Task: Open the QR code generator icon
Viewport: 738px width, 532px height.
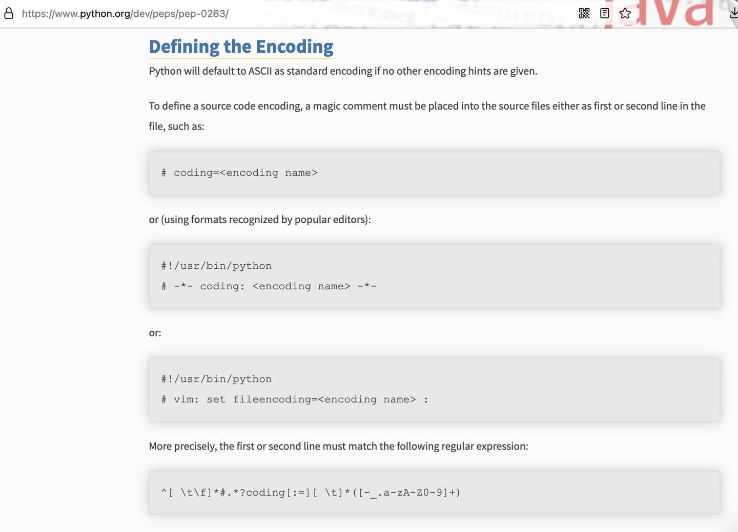Action: tap(584, 13)
